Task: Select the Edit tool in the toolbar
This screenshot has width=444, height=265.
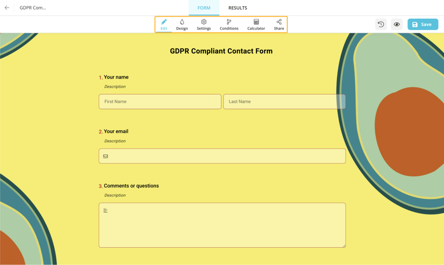Action: (x=163, y=24)
